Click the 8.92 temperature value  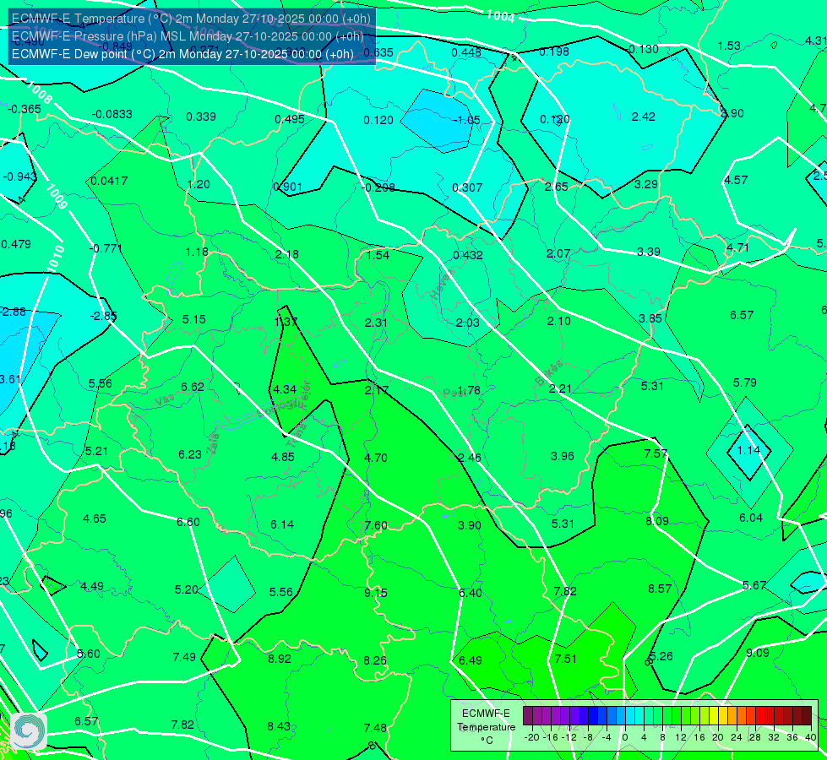pos(280,660)
